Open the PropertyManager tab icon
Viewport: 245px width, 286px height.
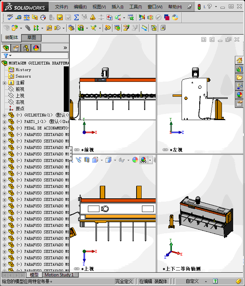pos(16,48)
